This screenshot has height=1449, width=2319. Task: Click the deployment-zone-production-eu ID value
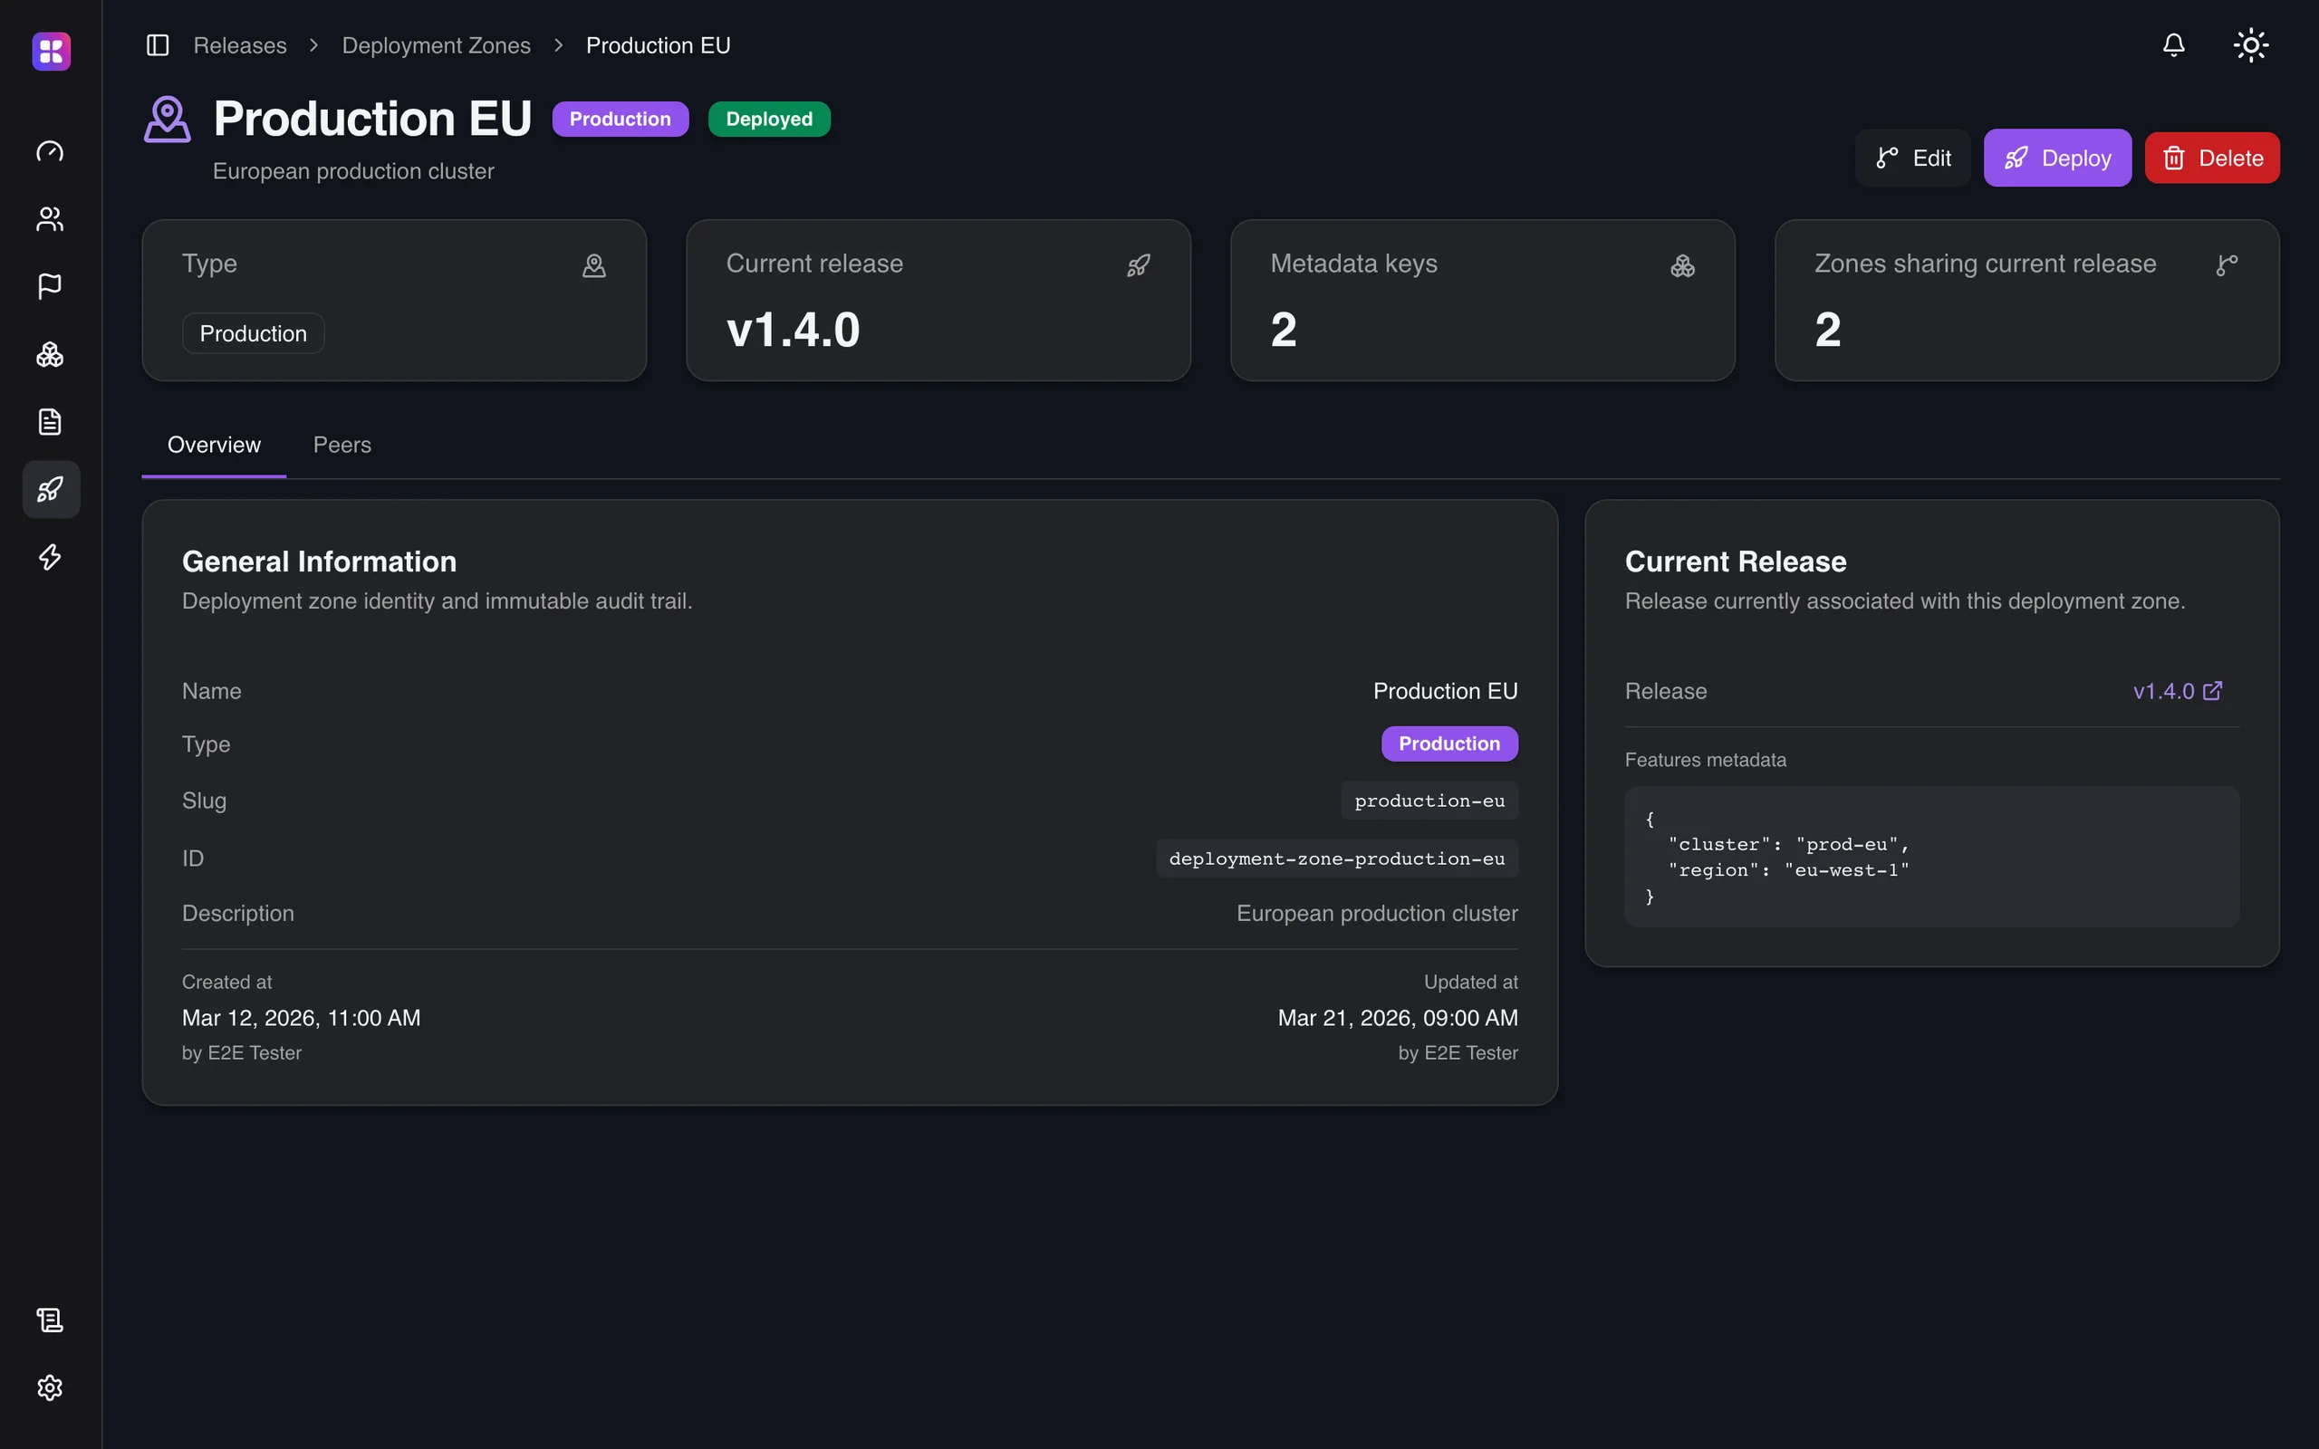[x=1337, y=859]
